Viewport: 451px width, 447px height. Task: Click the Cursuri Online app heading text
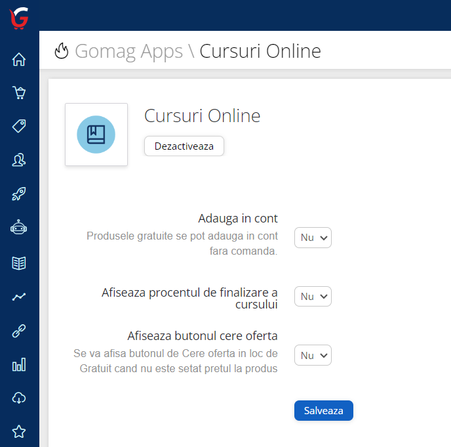(x=202, y=116)
